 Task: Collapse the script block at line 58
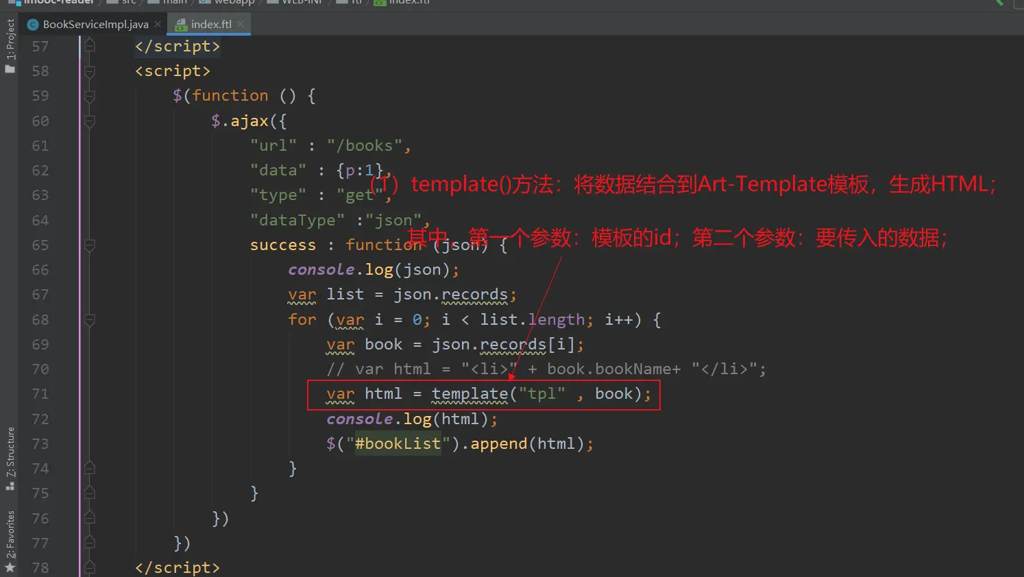tap(89, 71)
